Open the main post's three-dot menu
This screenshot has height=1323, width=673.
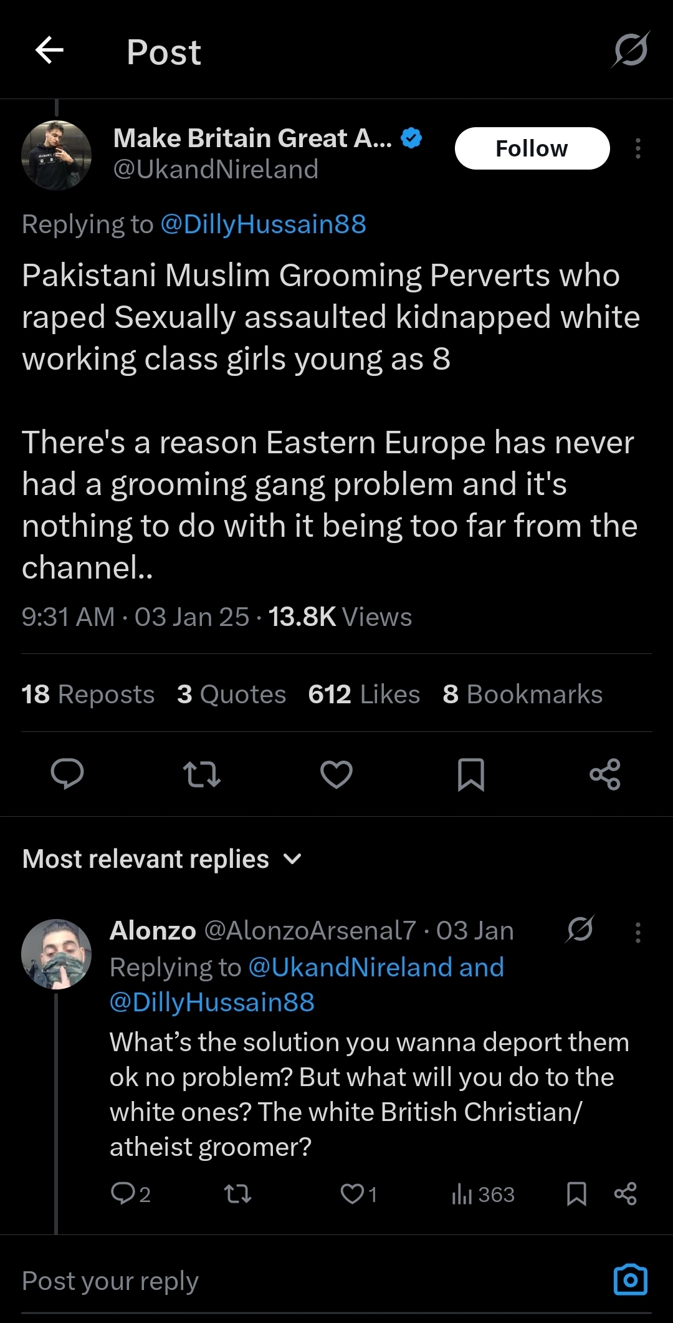(x=637, y=149)
